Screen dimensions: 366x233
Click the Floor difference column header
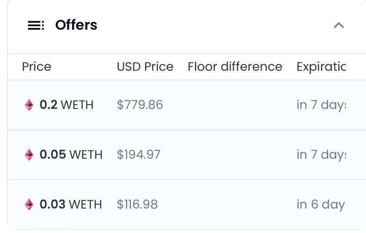click(235, 67)
